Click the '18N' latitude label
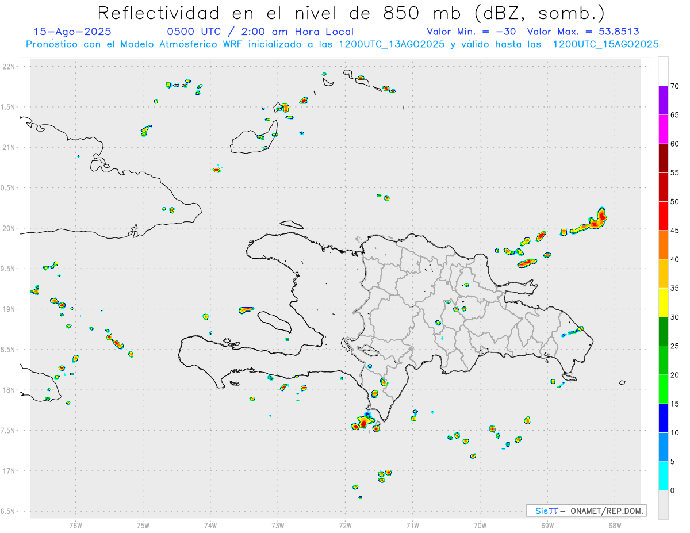Viewport: 690px width, 533px height. 9,390
